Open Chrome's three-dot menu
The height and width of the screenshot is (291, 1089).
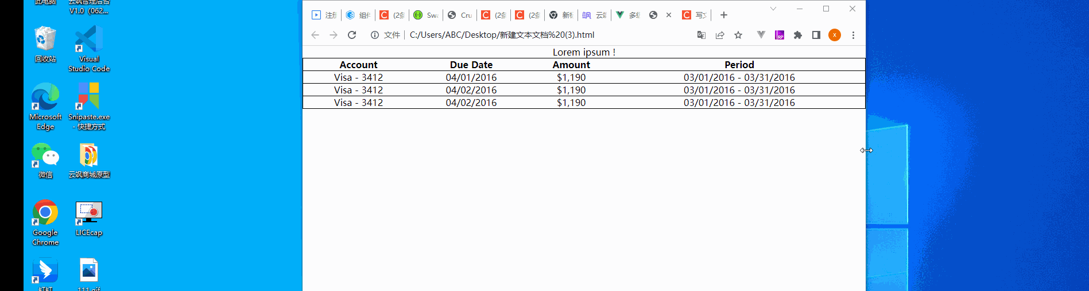click(853, 35)
